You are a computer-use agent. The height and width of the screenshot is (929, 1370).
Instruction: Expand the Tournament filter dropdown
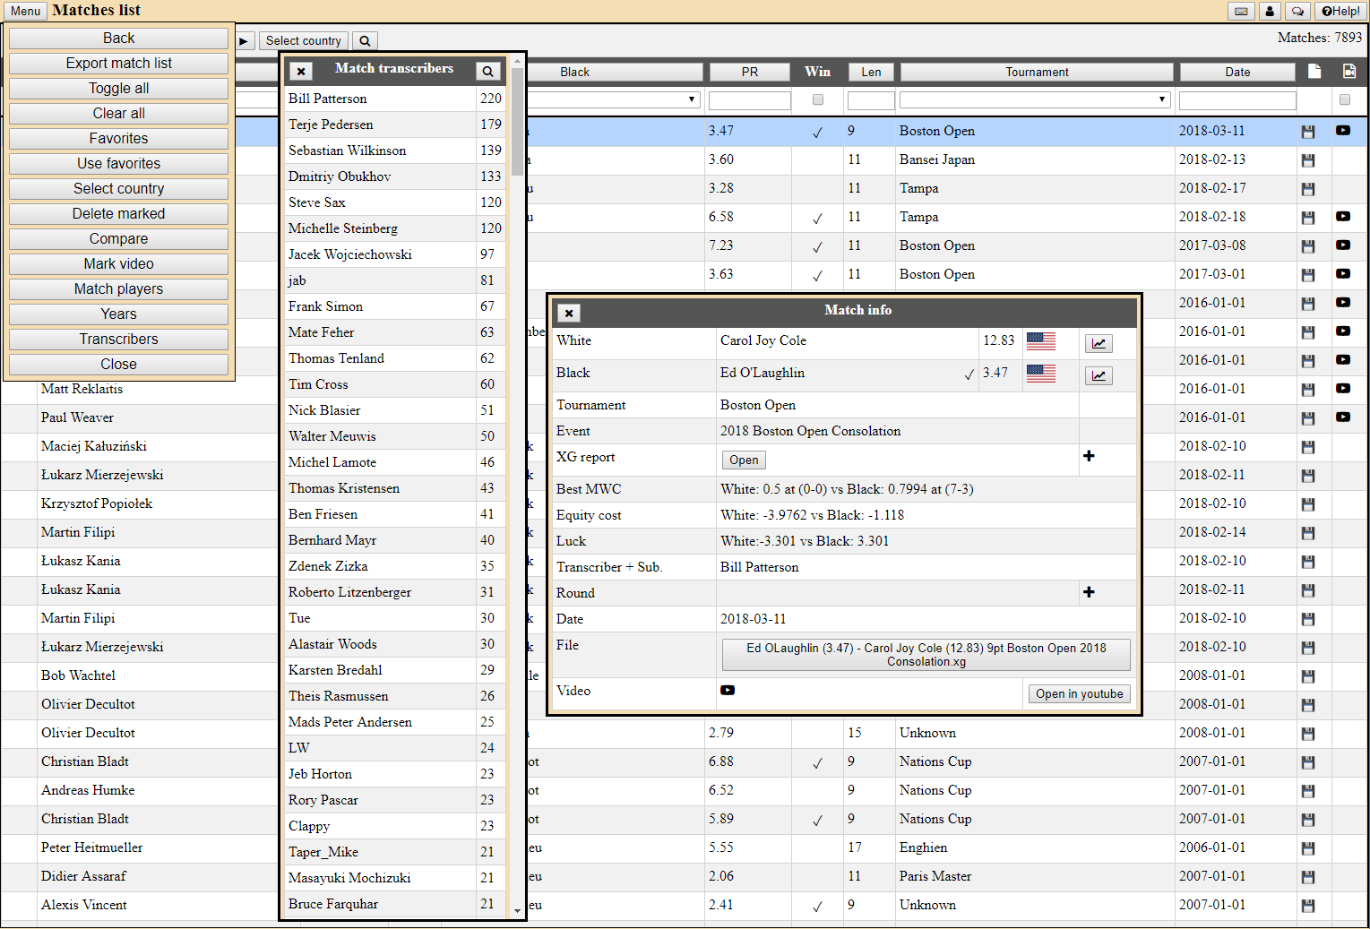click(1162, 100)
